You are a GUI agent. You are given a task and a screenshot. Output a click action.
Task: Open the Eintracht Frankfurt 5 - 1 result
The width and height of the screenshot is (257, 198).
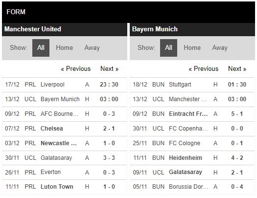(x=192, y=114)
